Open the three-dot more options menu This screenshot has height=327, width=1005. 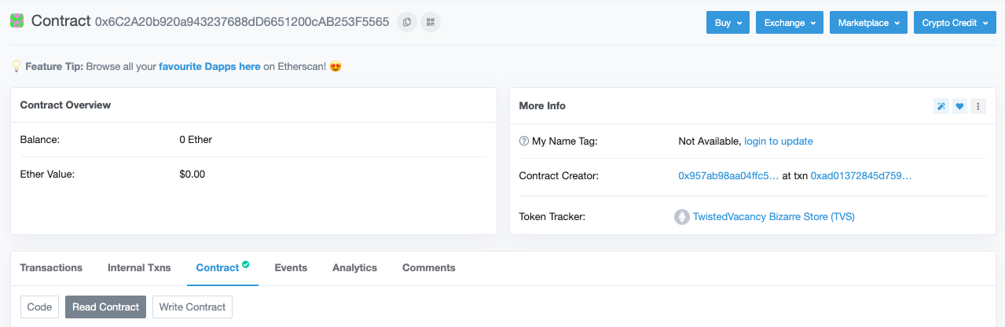(x=977, y=106)
